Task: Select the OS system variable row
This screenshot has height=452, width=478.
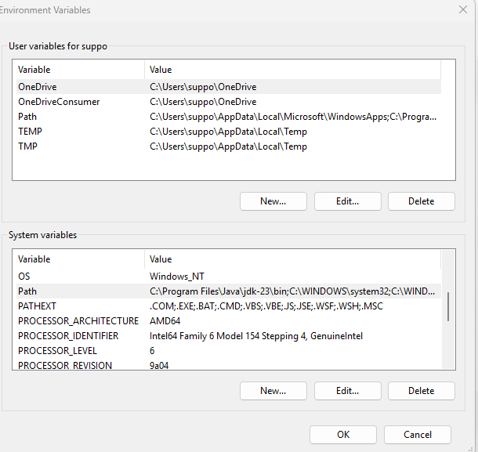Action: [229, 277]
